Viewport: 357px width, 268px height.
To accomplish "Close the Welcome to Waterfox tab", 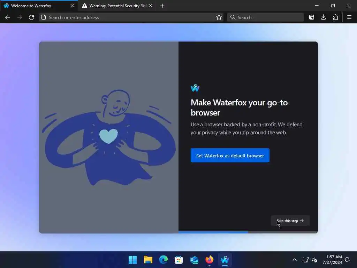I will pos(72,6).
